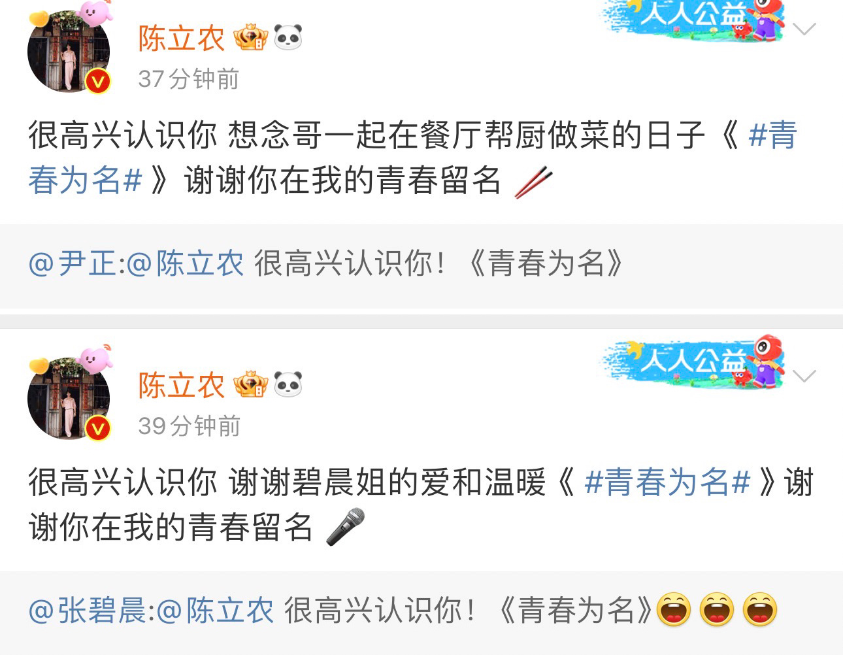Expand the second post's chevron options menu
The width and height of the screenshot is (843, 655).
[x=804, y=376]
